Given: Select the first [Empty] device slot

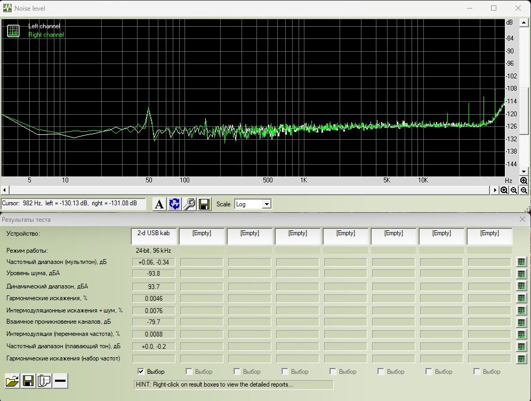Looking at the screenshot, I should [x=202, y=236].
